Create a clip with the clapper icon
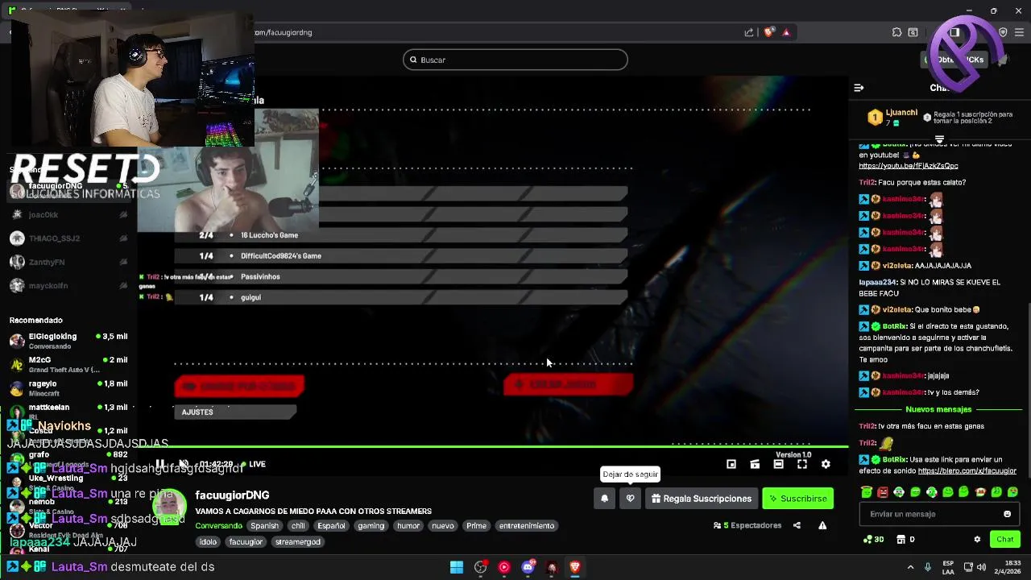 coord(755,464)
